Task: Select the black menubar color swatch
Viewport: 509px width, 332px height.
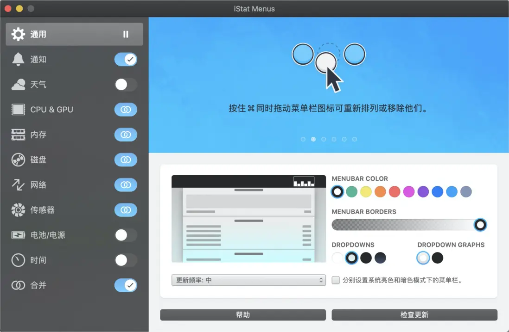Action: [x=337, y=192]
